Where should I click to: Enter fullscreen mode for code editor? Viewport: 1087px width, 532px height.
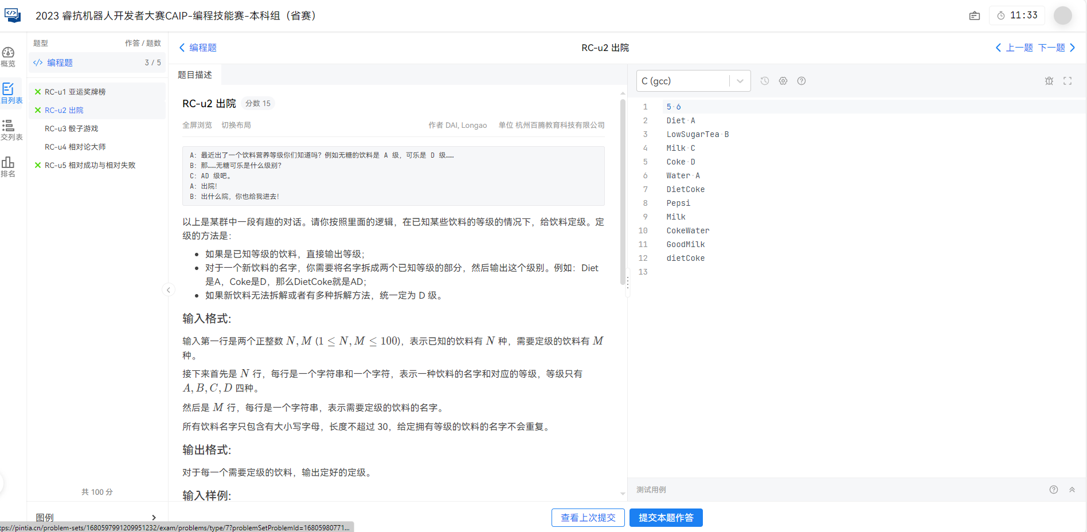(x=1067, y=81)
